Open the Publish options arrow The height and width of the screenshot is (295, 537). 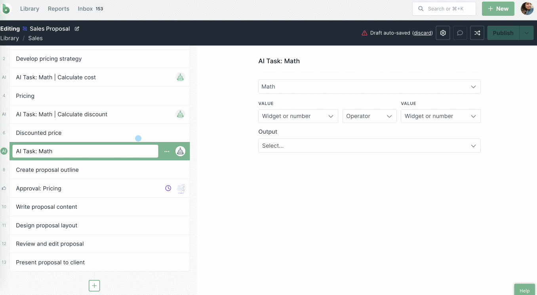pos(526,33)
